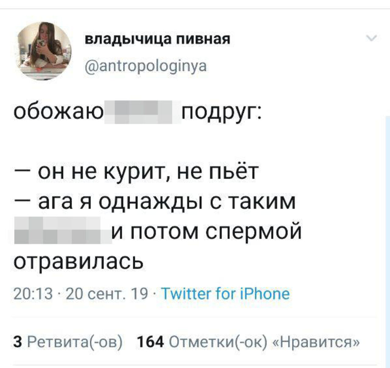390x368 pixels.
Task: Click the light blue scrollbar strip
Action: click(x=388, y=241)
